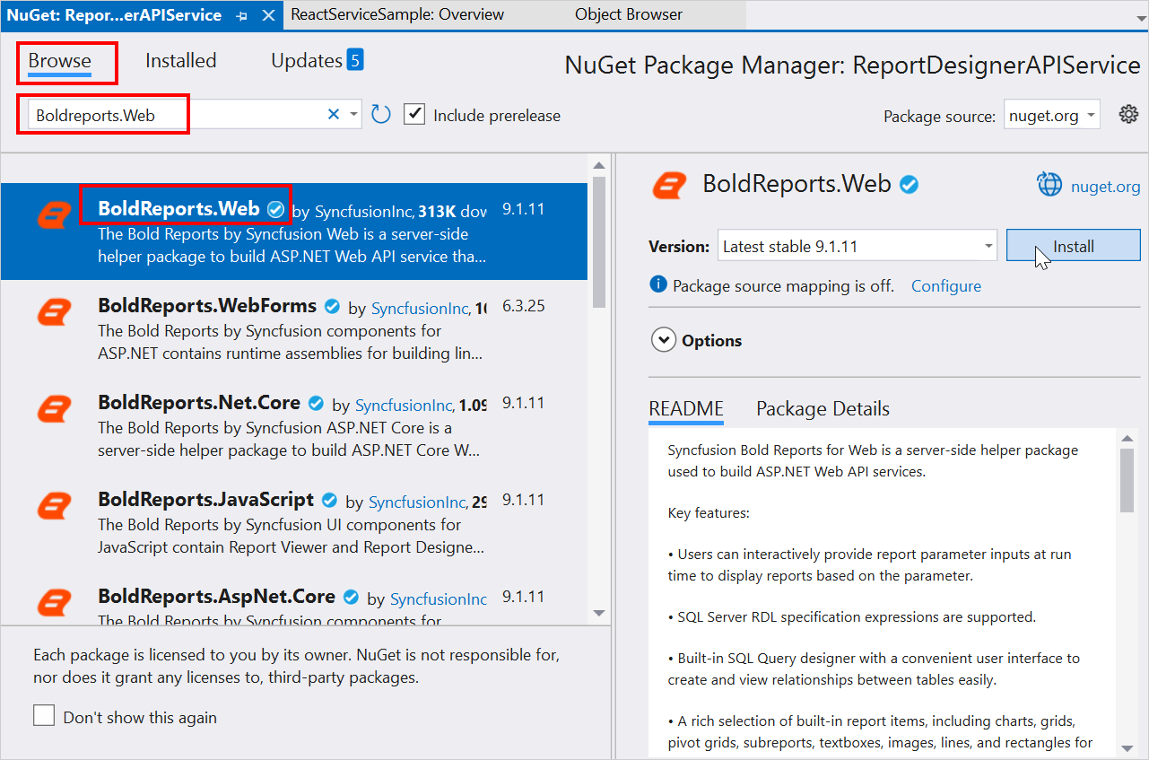Pin the NuGet ReportDesignerAPIService tab
This screenshot has height=760, width=1149.
tap(242, 15)
